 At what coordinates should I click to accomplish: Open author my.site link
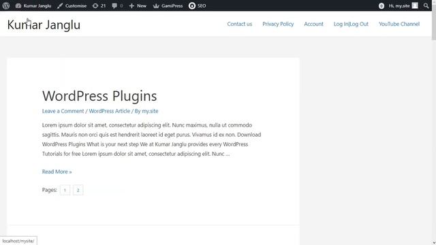150,111
